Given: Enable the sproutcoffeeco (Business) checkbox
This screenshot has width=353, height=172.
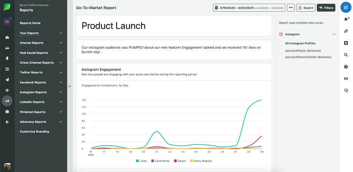Looking at the screenshot, I should [x=281, y=50].
